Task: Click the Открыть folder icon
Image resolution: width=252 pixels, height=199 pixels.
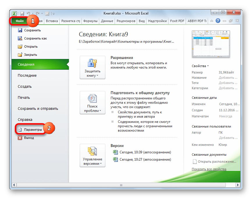Action: click(x=20, y=46)
